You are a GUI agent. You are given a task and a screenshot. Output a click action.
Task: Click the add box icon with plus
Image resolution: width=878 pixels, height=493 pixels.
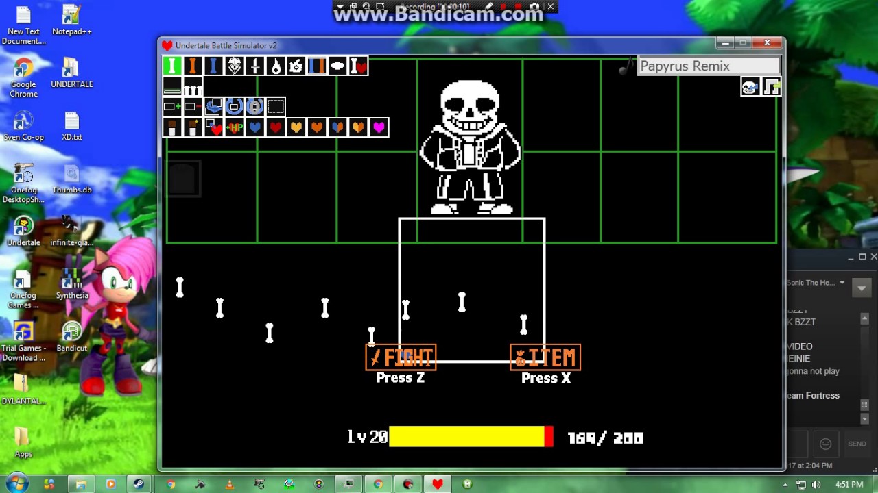172,107
